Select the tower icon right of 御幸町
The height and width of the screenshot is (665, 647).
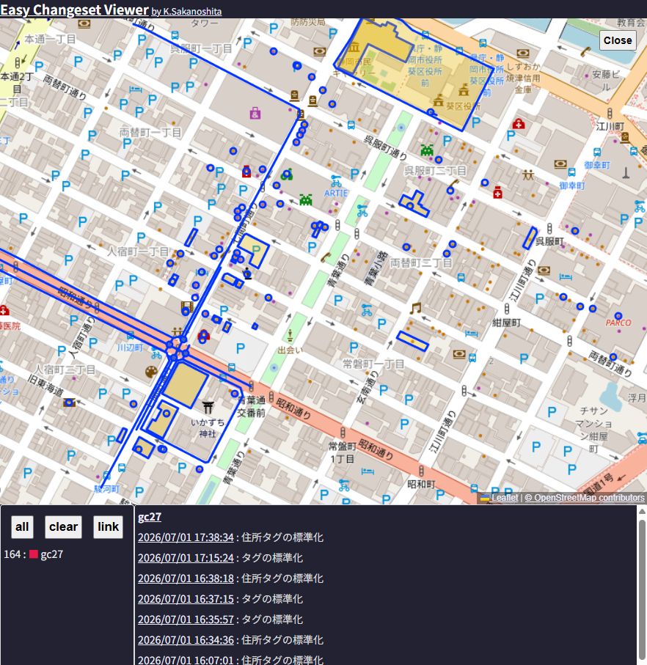(626, 172)
